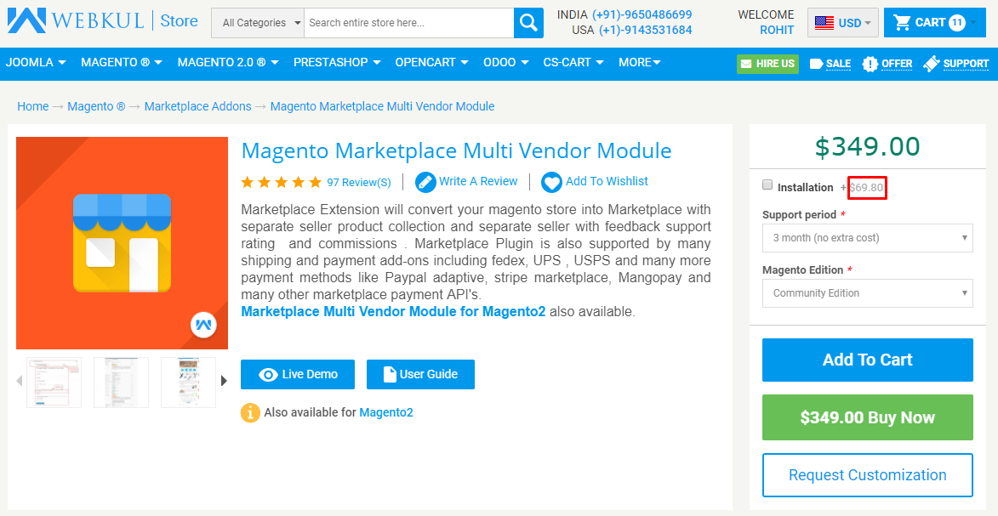Click the Add To Wishlist heart icon
The image size is (998, 516).
tap(551, 182)
